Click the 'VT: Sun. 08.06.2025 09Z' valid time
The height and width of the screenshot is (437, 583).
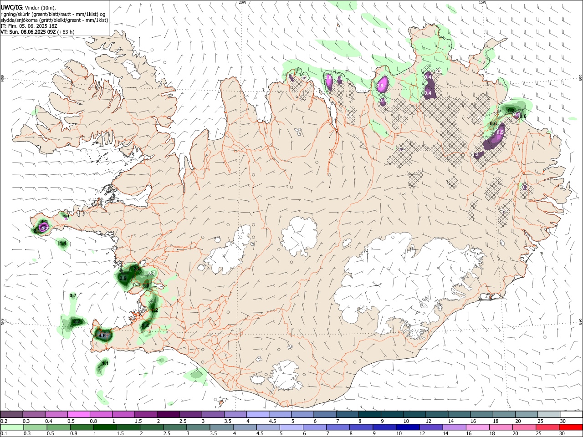coord(28,32)
